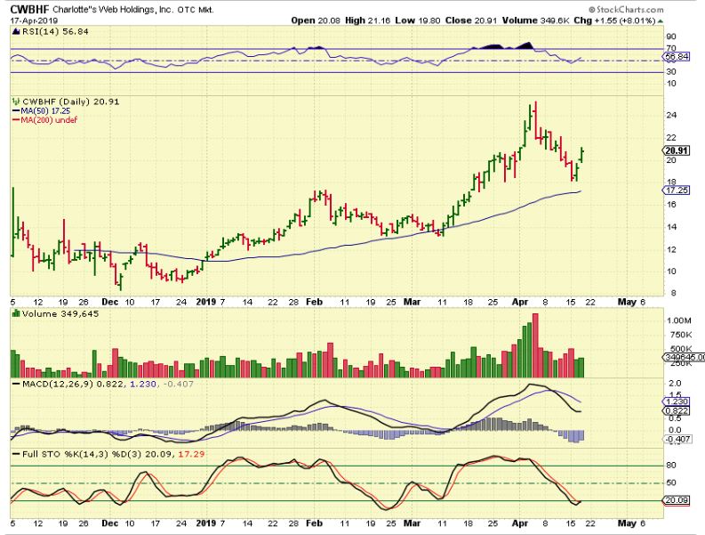This screenshot has height=535, width=705.
Task: Click the RSI legend icon beside RSI(14)
Action: (16, 31)
